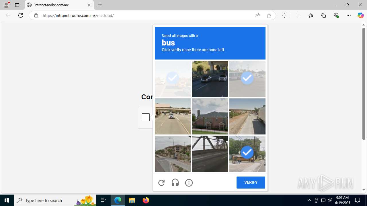Viewport: 367px width, 206px height.
Task: Add this page to favorites star
Action: point(269,15)
